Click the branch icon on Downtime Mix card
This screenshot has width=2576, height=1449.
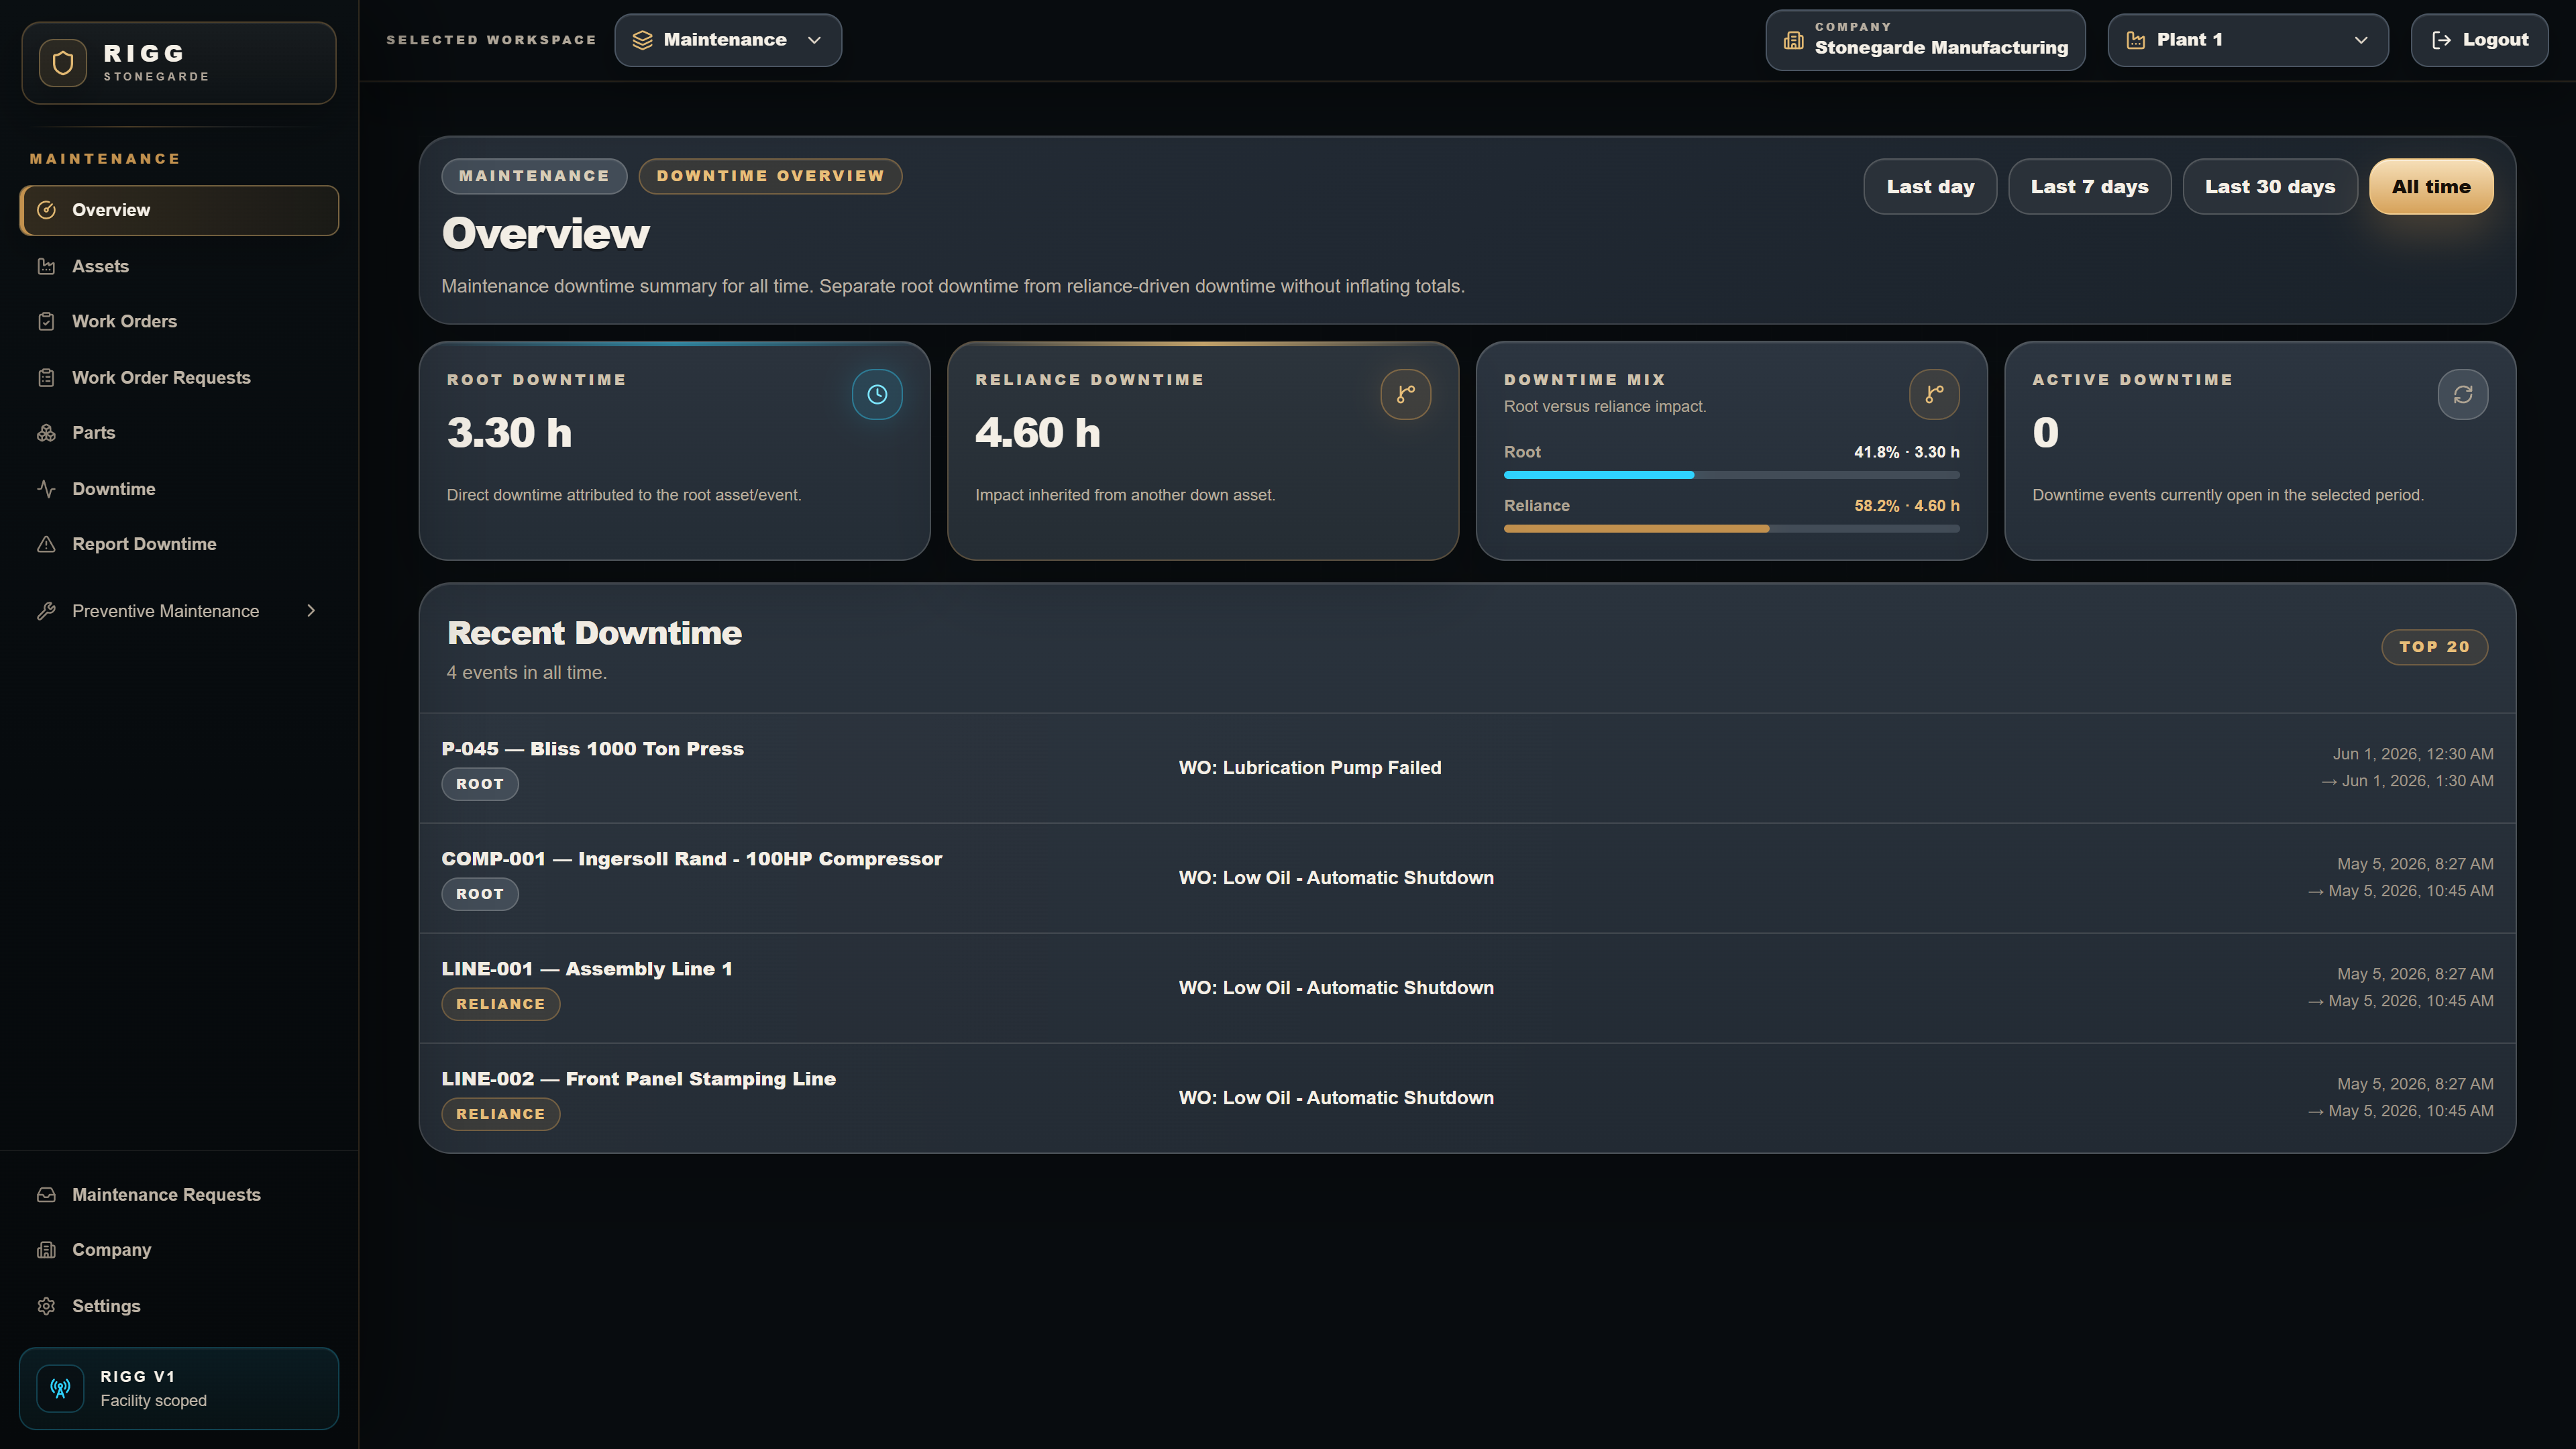(1934, 394)
